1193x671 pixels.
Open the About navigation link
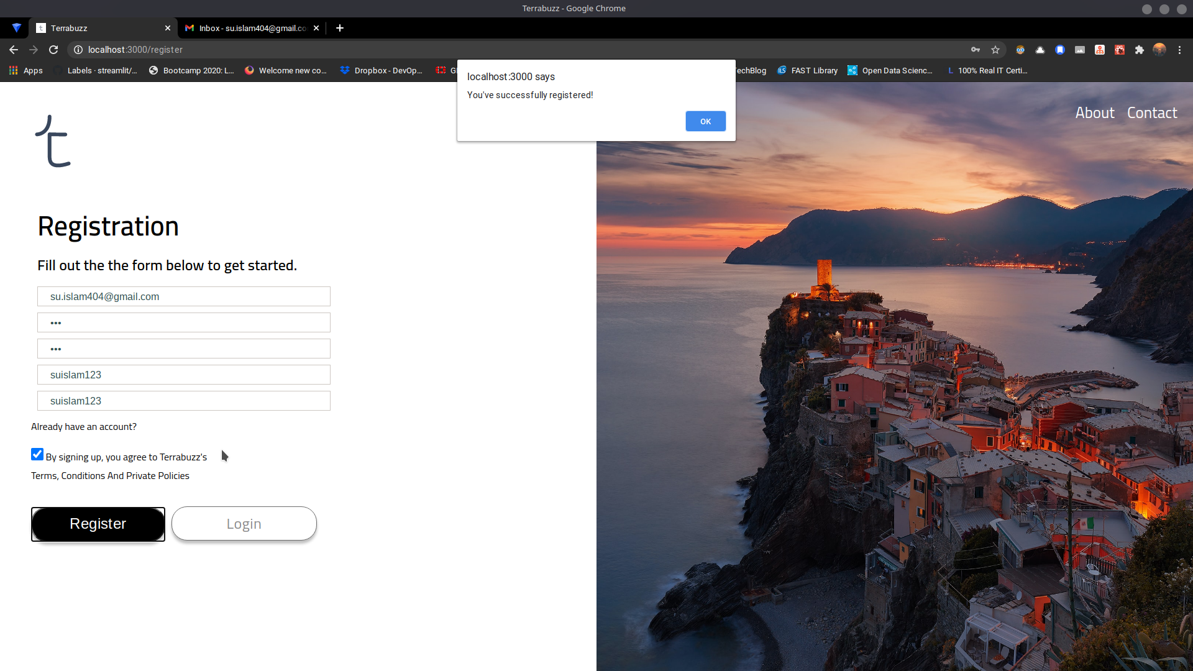tap(1095, 113)
